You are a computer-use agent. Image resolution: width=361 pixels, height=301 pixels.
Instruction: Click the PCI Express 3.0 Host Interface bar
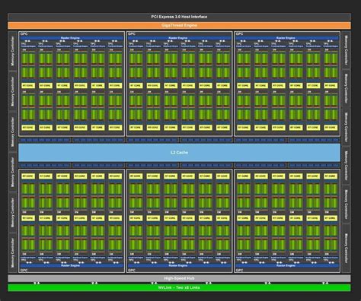[x=179, y=17]
